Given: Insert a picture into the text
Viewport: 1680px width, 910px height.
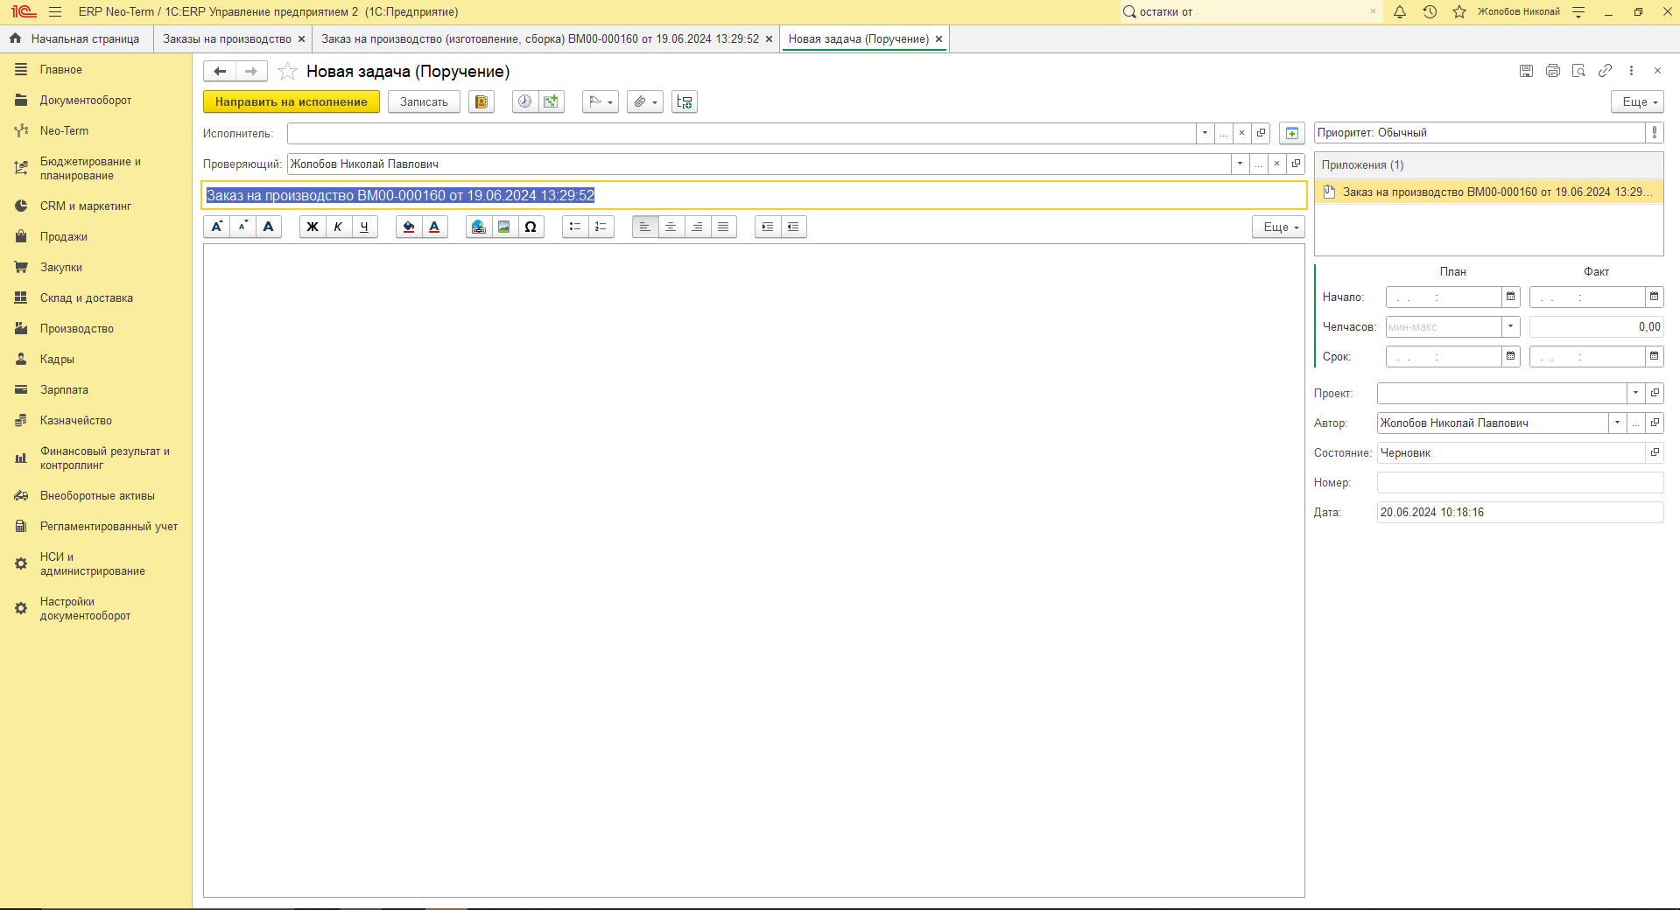Looking at the screenshot, I should click(504, 227).
